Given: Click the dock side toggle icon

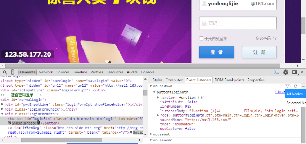Looking at the screenshot, I should 294,72.
